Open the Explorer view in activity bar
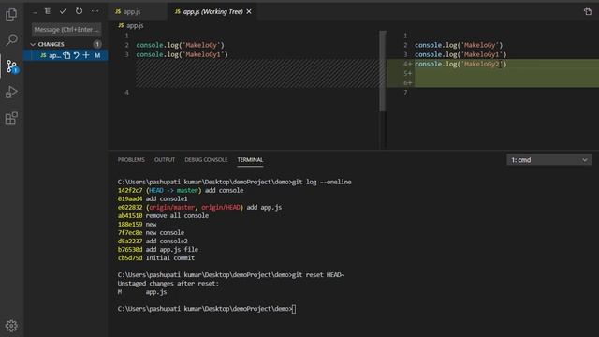Screen dimensions: 599x337 pos(11,15)
